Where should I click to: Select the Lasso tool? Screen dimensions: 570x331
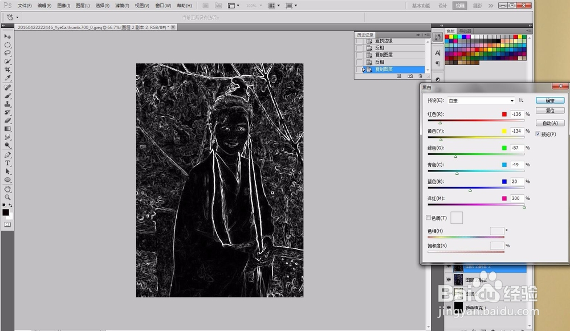7,53
